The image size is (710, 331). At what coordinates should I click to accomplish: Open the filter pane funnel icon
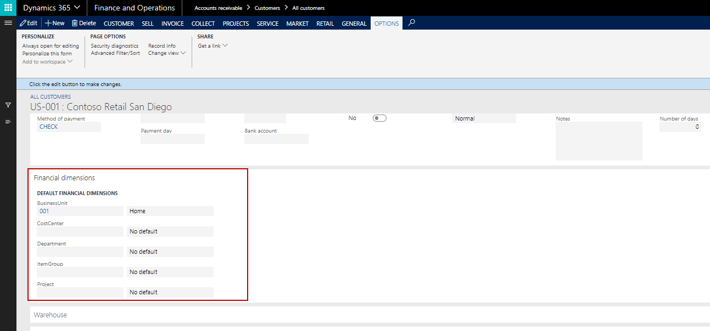(8, 105)
